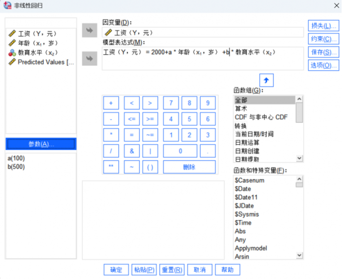
Task: Insert the selected function using the blue up arrow
Action: pyautogui.click(x=267, y=80)
